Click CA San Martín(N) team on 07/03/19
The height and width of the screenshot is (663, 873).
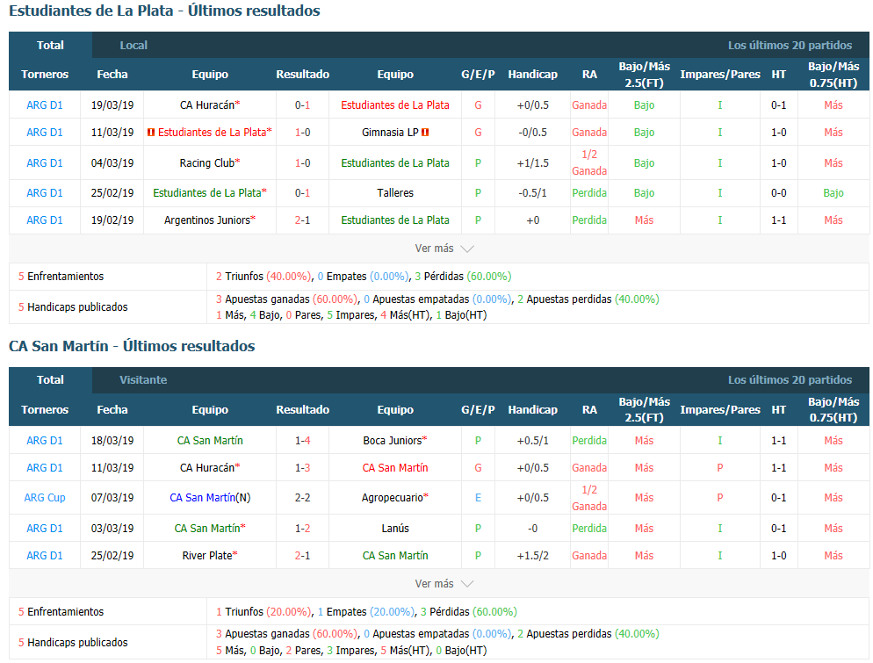point(210,498)
